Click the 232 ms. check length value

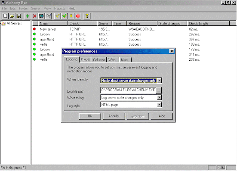tap(194, 59)
